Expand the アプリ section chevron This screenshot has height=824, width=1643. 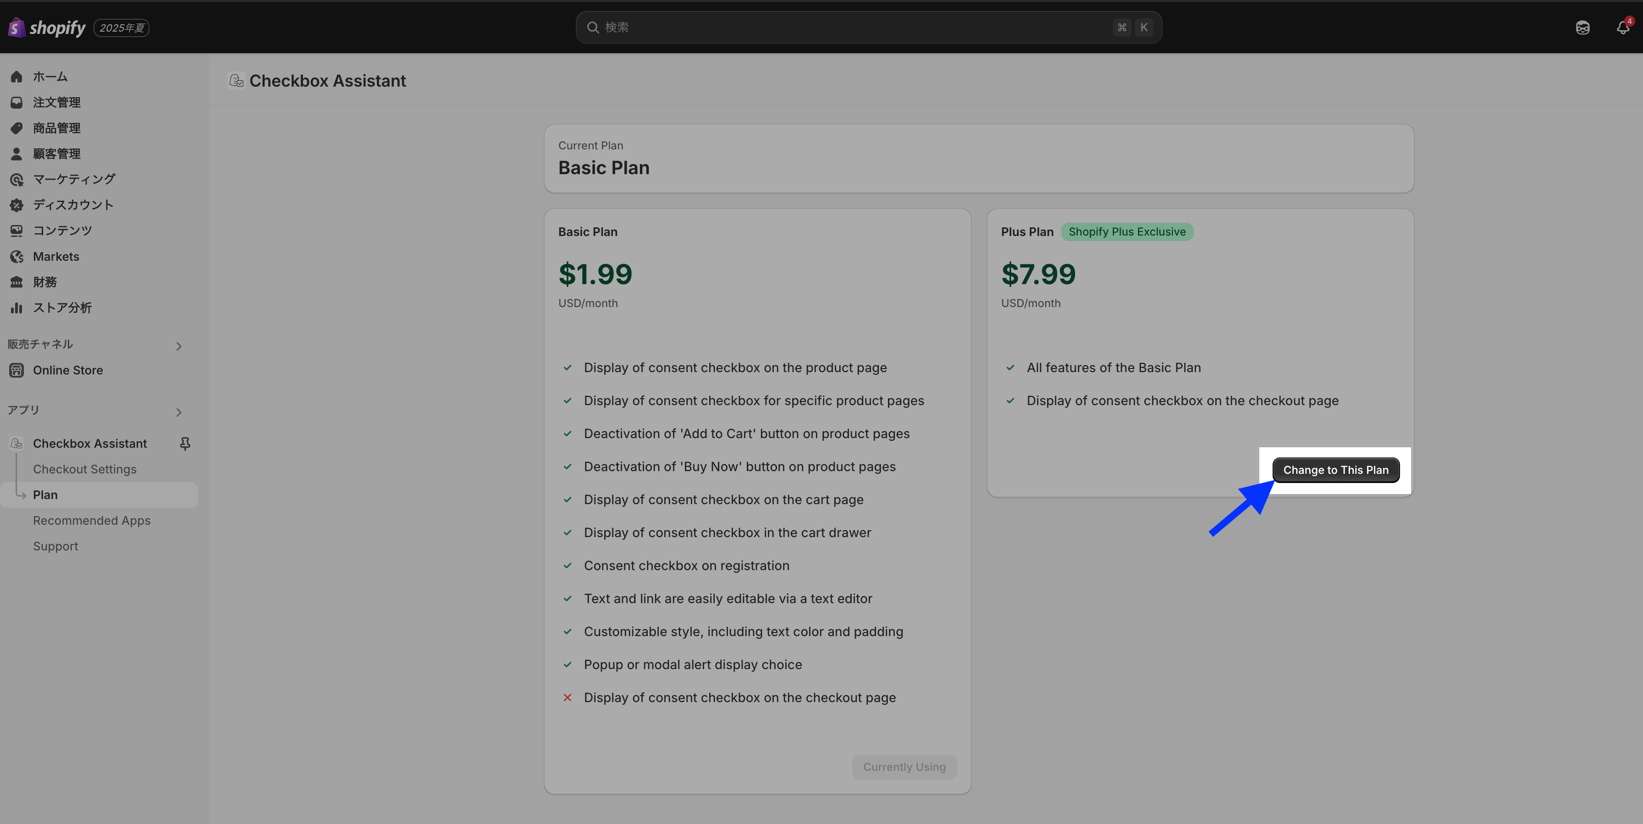(x=179, y=412)
